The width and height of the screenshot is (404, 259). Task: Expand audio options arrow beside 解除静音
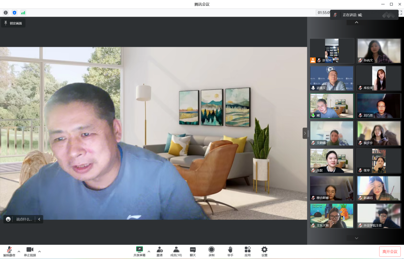[19, 251]
